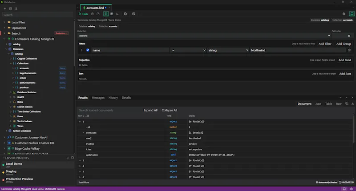Click the new environment icon in Environments header
The image size is (356, 191).
click(73, 158)
